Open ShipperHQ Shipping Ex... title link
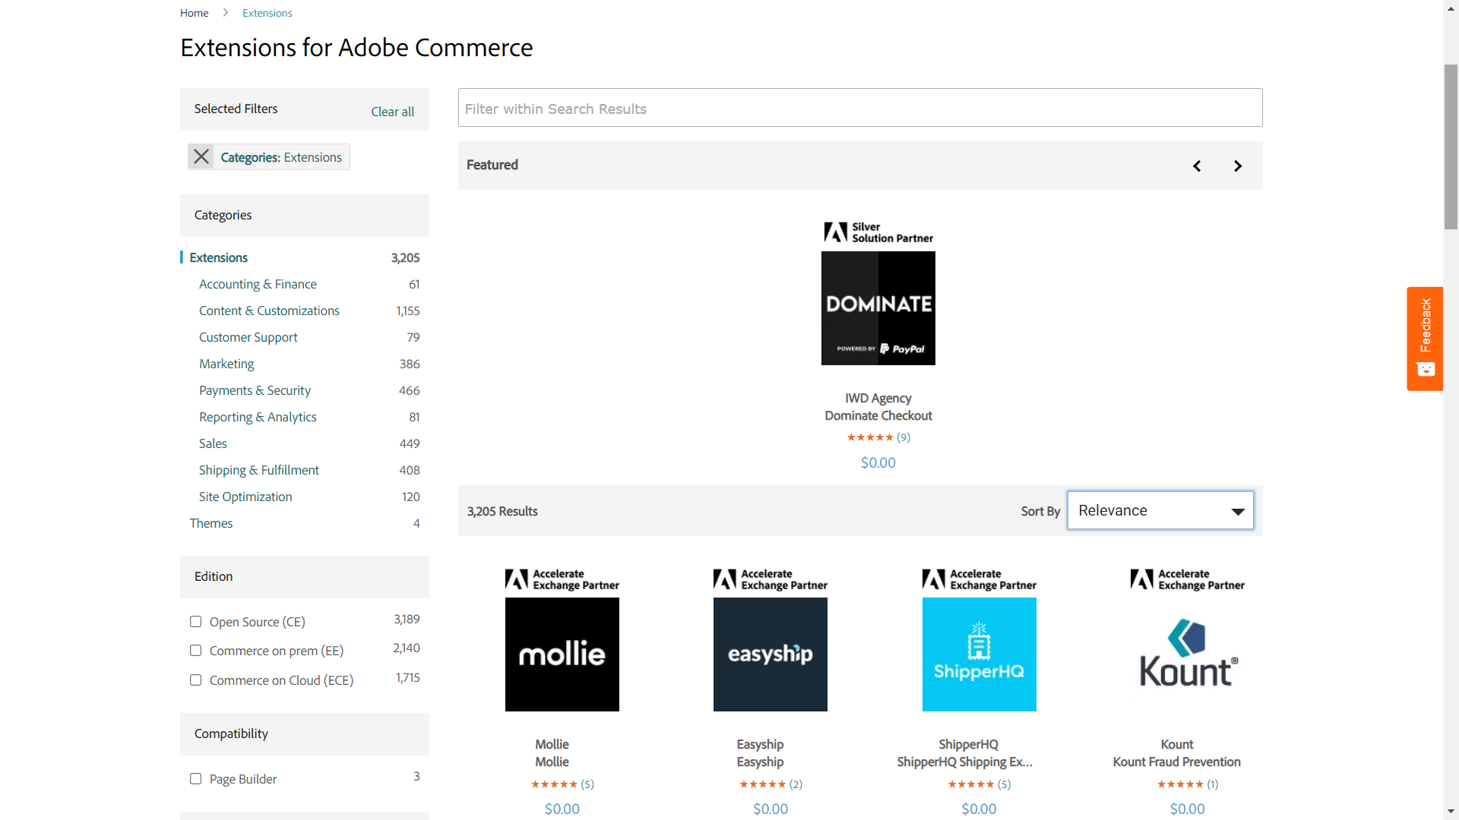The image size is (1459, 820). click(x=964, y=762)
